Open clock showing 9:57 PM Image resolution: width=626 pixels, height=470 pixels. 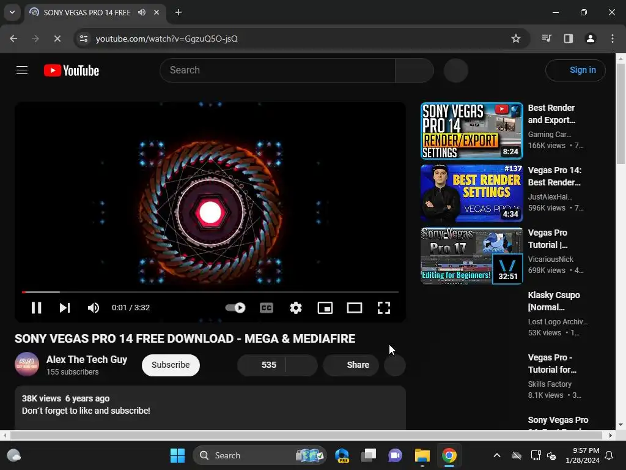[x=583, y=455]
